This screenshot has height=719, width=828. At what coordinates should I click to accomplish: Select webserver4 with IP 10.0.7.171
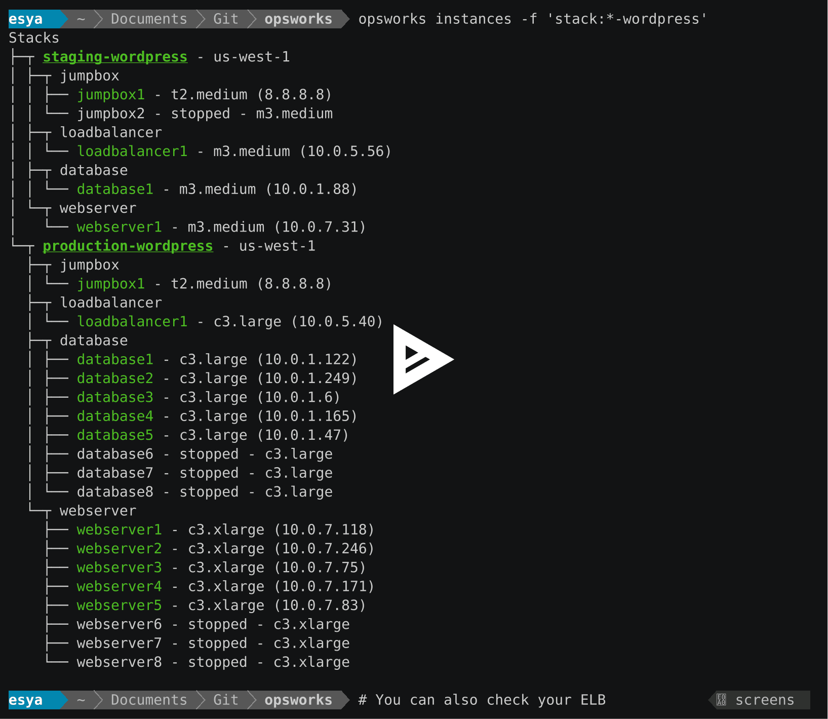[225, 587]
